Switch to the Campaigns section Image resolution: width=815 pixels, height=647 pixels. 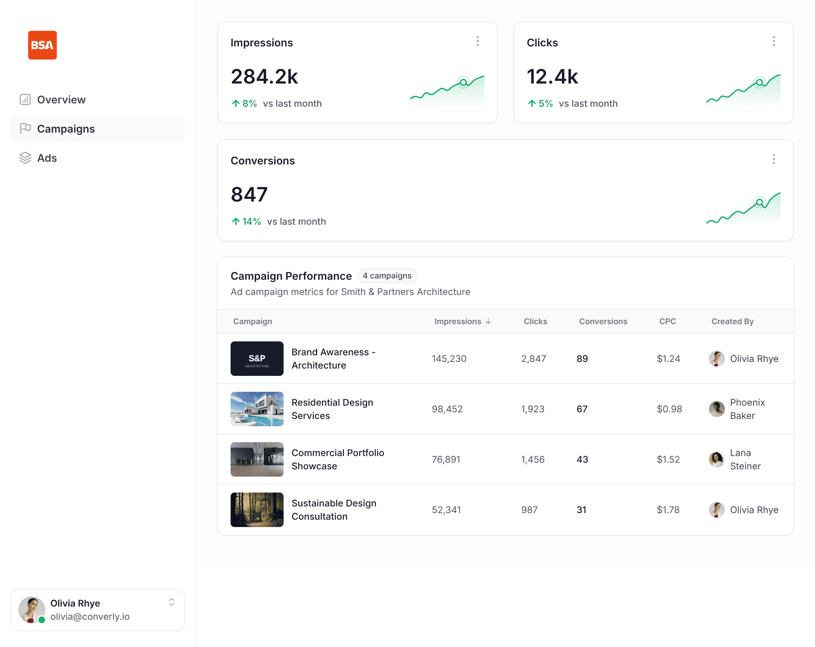click(66, 129)
